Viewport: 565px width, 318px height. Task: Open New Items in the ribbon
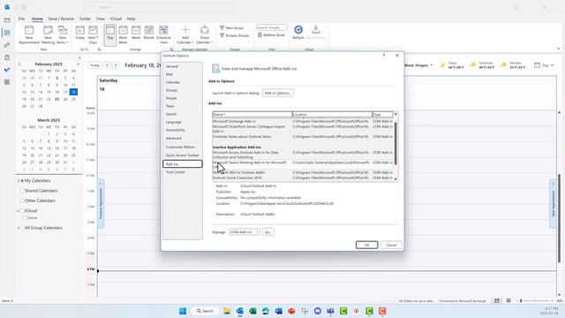point(63,35)
